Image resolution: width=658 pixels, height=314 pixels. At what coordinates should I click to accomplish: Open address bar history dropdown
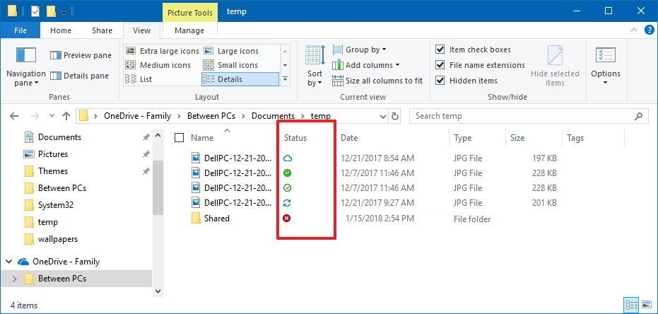click(383, 116)
